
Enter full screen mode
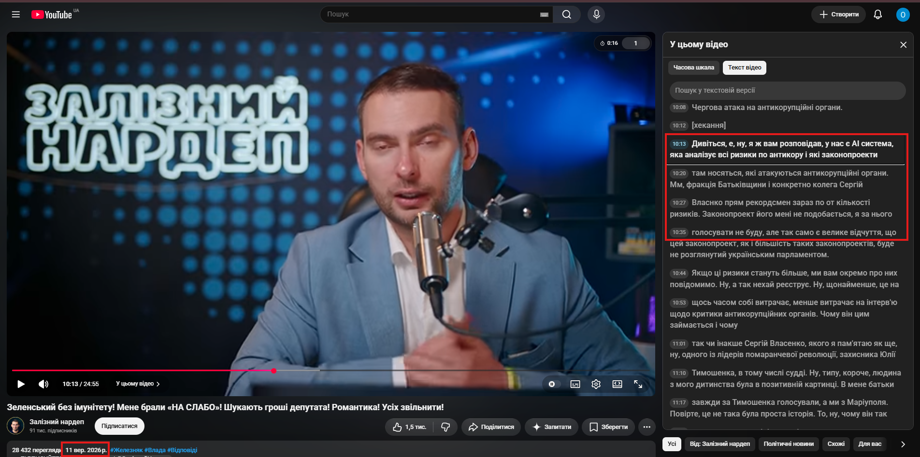[638, 384]
